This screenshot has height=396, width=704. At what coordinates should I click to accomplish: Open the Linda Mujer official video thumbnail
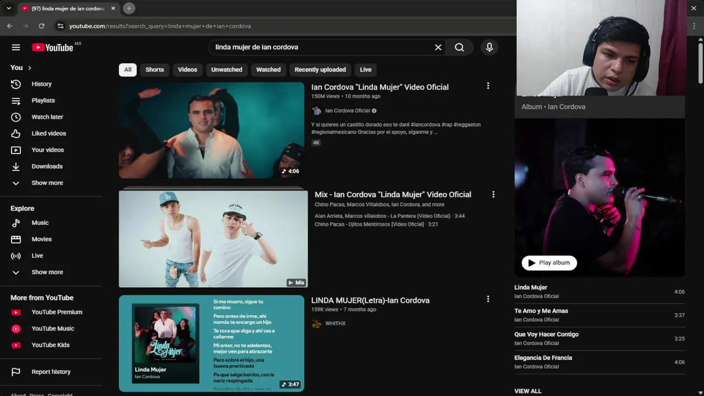click(x=211, y=130)
